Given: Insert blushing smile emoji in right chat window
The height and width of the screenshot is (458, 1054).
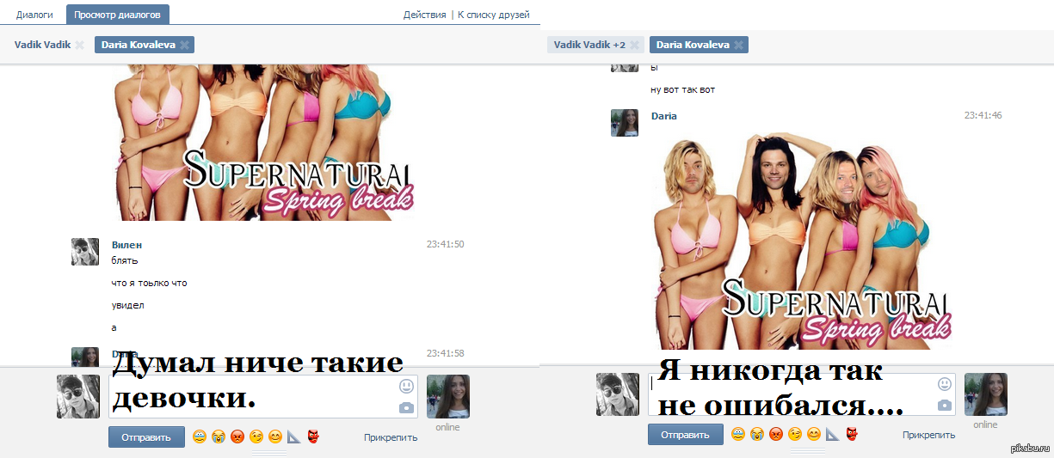Looking at the screenshot, I should [814, 434].
